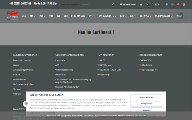Expand the 964 / 965 menu
192x120 pixels.
146,16
